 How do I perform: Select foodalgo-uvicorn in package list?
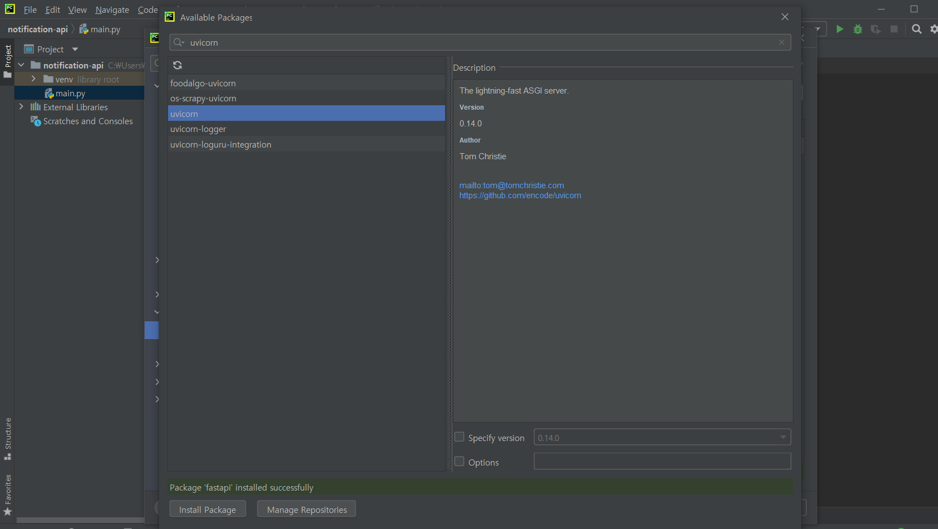[x=307, y=83]
